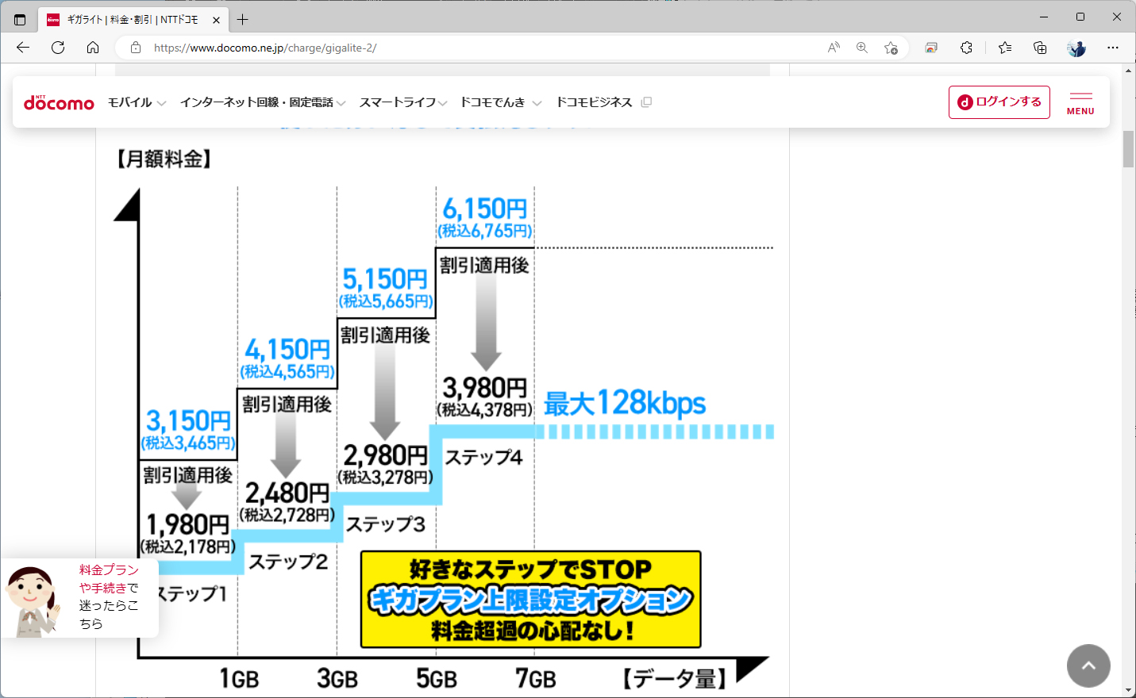Open the browser profile avatar
The width and height of the screenshot is (1136, 698).
1076,48
